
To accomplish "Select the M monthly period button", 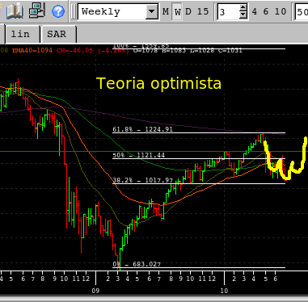I will coord(166,11).
